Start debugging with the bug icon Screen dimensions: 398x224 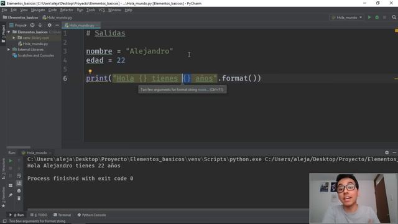(x=377, y=17)
